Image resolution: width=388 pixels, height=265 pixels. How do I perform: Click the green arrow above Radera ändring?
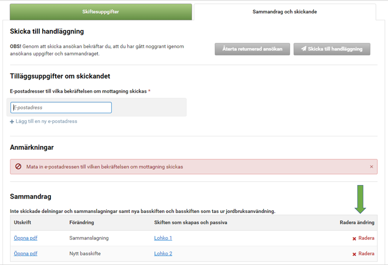point(360,199)
